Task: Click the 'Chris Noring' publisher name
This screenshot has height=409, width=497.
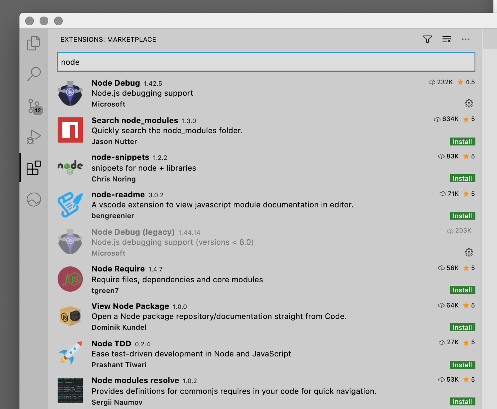Action: [113, 179]
